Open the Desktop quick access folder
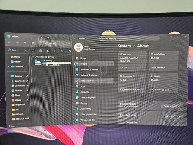 pyautogui.click(x=17, y=76)
